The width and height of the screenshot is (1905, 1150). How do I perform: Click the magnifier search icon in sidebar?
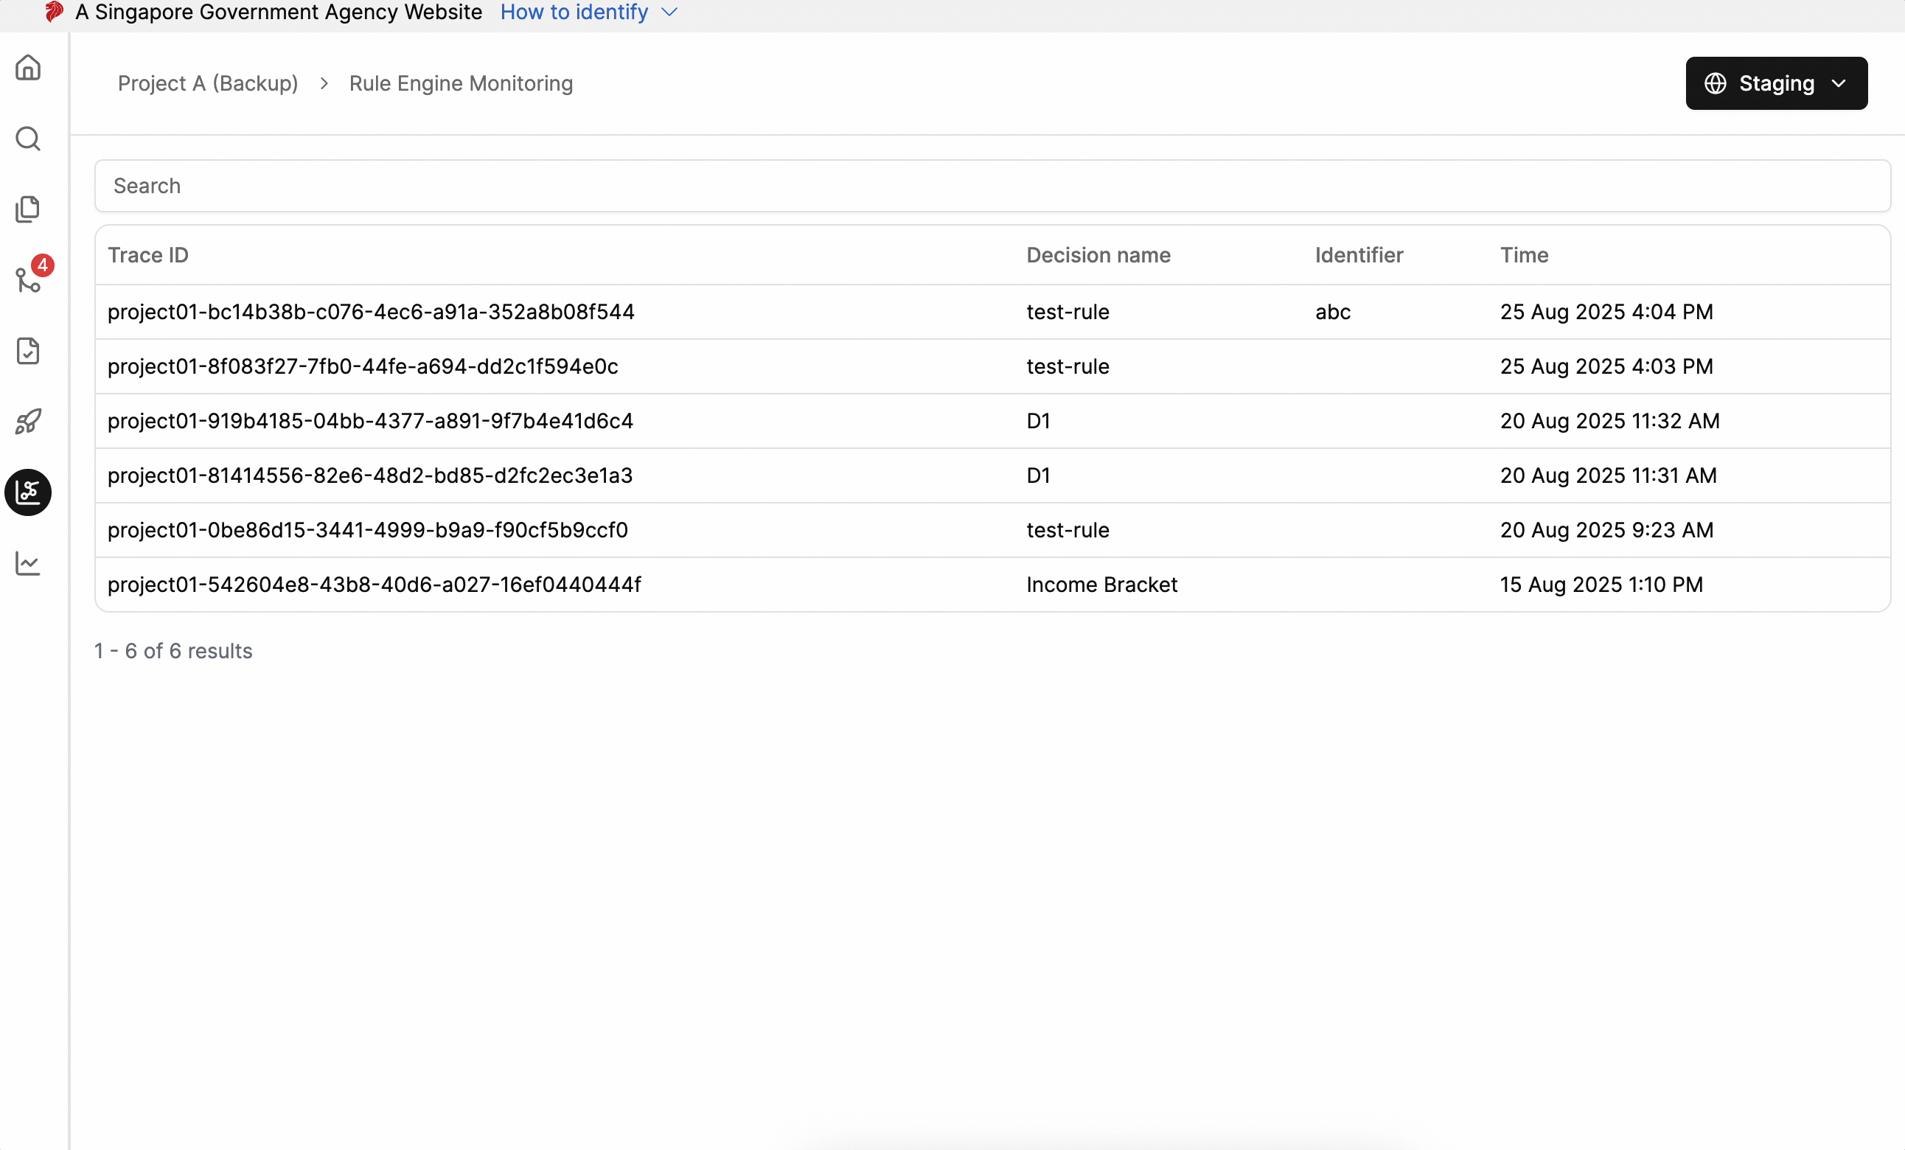click(x=28, y=139)
